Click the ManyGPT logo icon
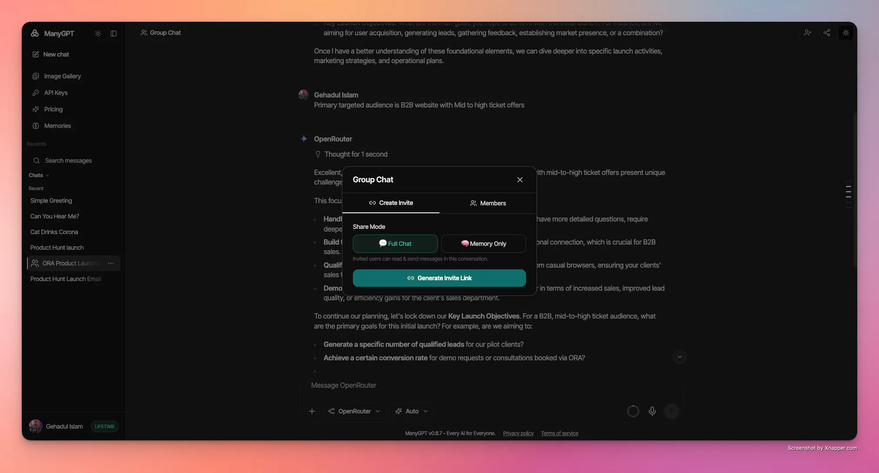The width and height of the screenshot is (879, 473). (x=35, y=34)
